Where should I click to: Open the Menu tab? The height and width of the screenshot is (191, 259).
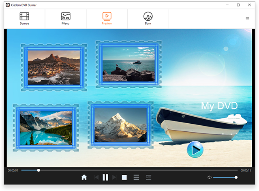click(x=66, y=19)
